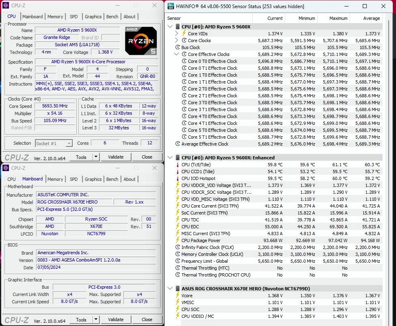Click the top CPU-Z window's title icon

pyautogui.click(x=6, y=5)
